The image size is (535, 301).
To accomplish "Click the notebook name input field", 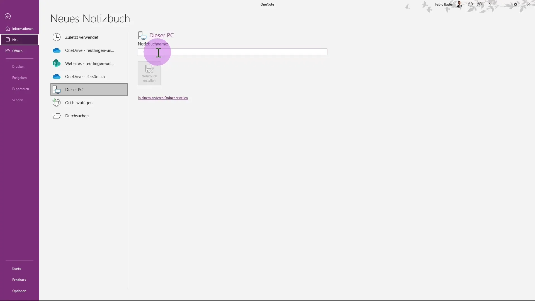I will [x=233, y=52].
